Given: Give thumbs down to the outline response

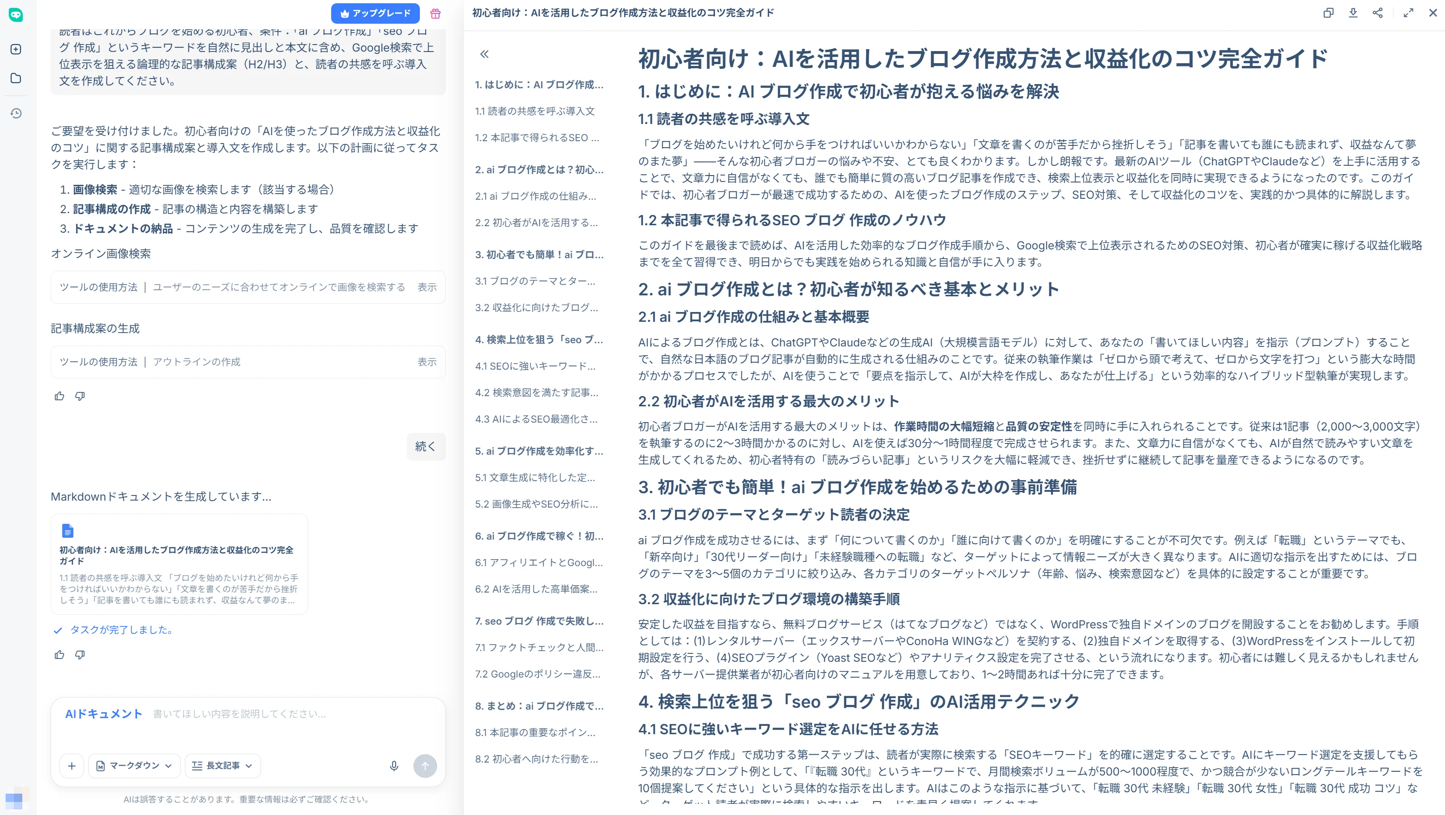Looking at the screenshot, I should pyautogui.click(x=79, y=396).
